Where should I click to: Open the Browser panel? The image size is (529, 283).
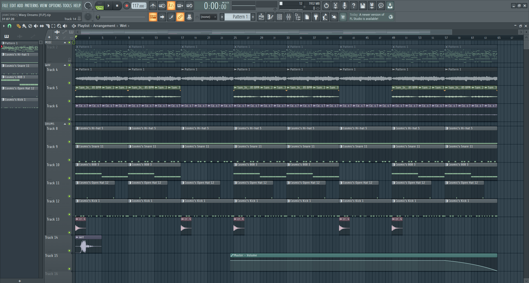click(298, 17)
